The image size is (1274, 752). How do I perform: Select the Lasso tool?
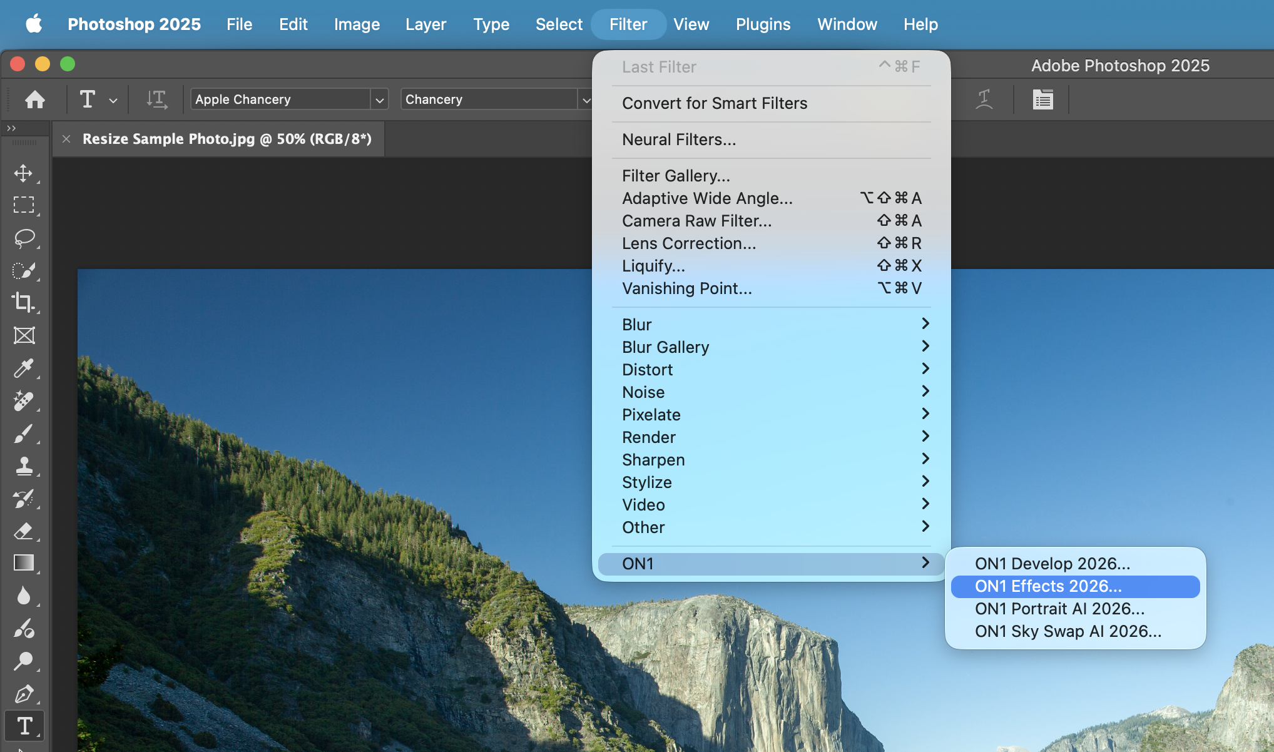coord(24,238)
